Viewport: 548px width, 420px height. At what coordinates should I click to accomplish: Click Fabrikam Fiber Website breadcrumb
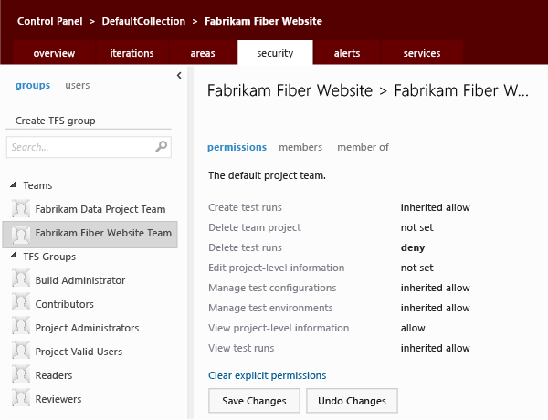click(x=264, y=21)
